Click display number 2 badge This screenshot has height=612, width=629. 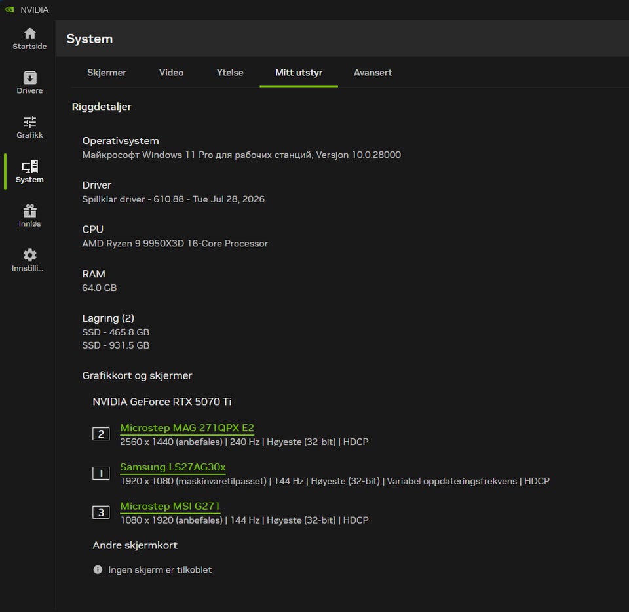pyautogui.click(x=101, y=434)
